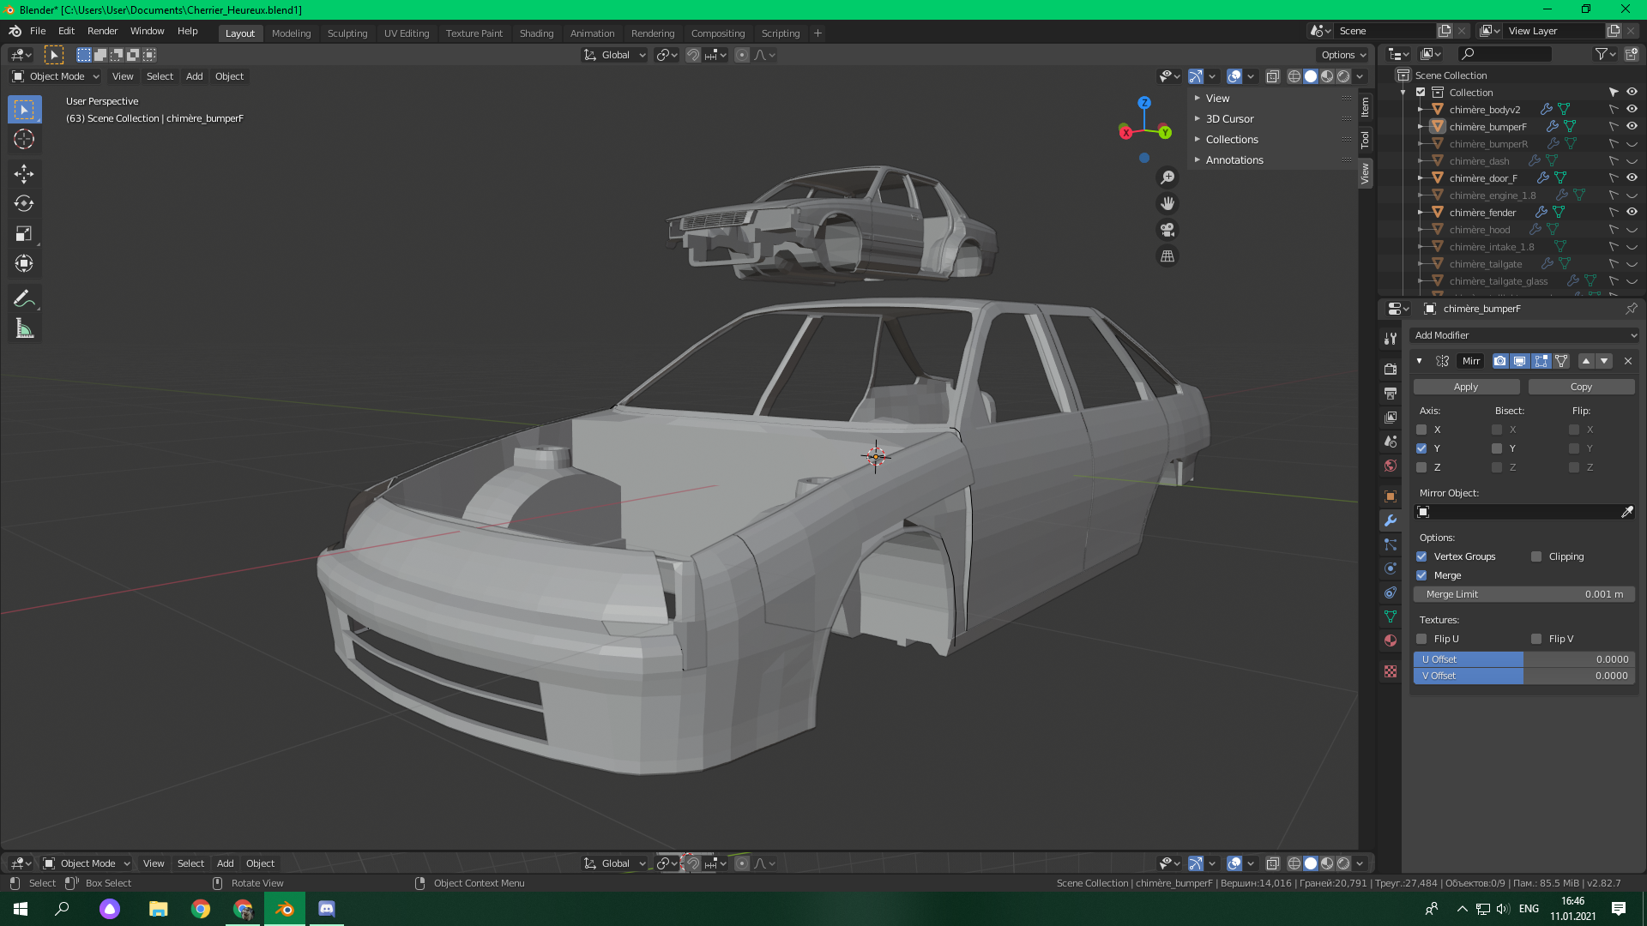Screen dimensions: 1647x926
Task: Open the Material properties tab icon
Action: (1391, 640)
